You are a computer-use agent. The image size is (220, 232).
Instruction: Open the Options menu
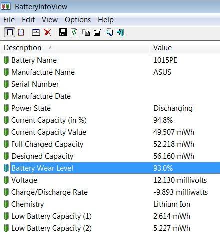[x=78, y=20]
